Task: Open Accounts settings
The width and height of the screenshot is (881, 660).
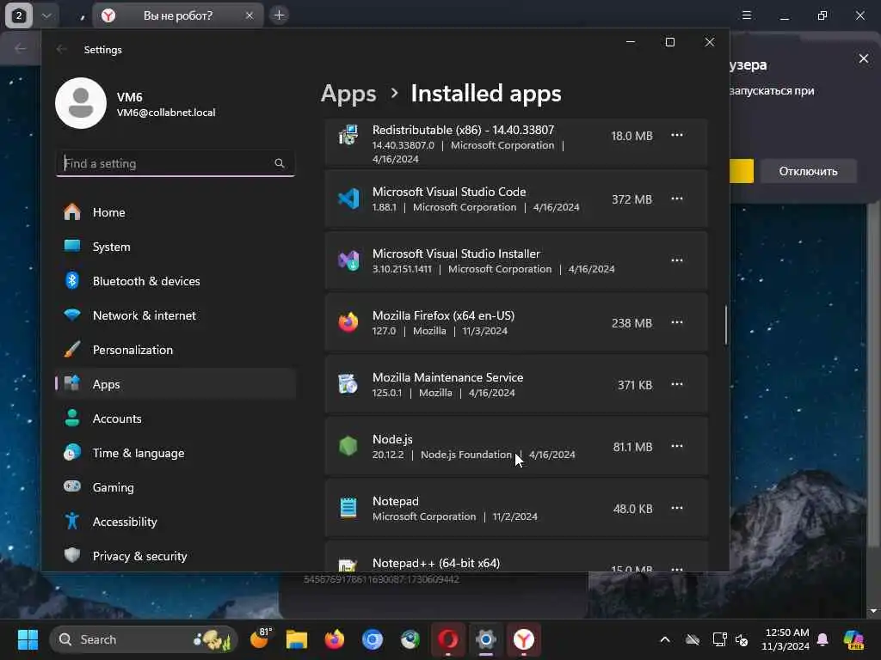Action: point(176,419)
